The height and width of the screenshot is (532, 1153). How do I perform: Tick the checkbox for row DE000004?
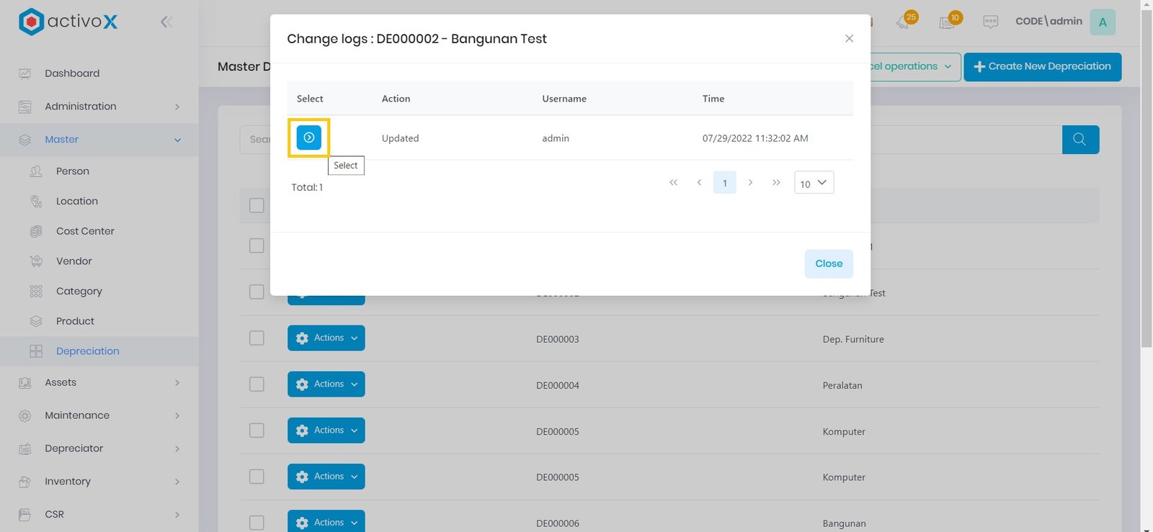(257, 384)
